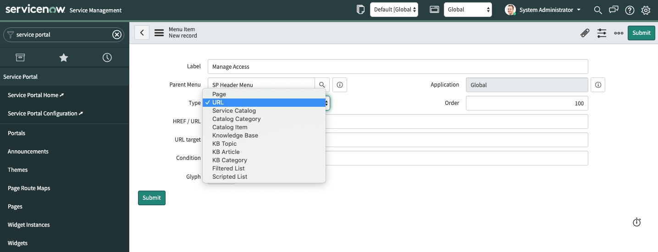Open attachments paperclip icon

coord(585,33)
